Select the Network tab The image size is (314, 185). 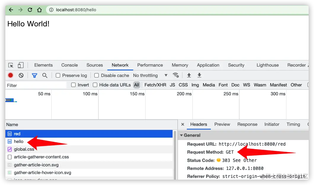point(120,65)
